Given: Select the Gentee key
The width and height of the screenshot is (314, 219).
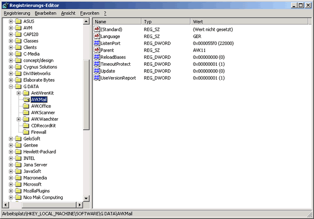Looking at the screenshot, I should tap(30, 145).
